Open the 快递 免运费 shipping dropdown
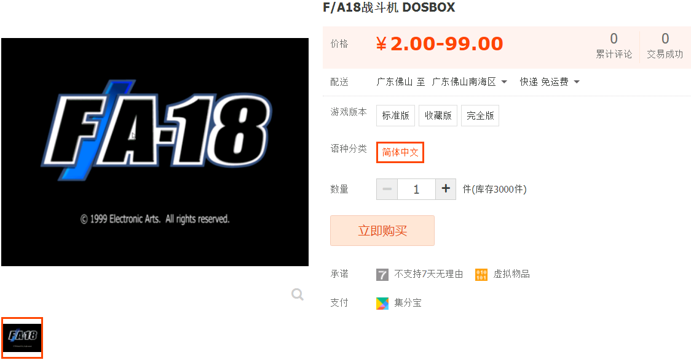691x360 pixels. [x=550, y=82]
